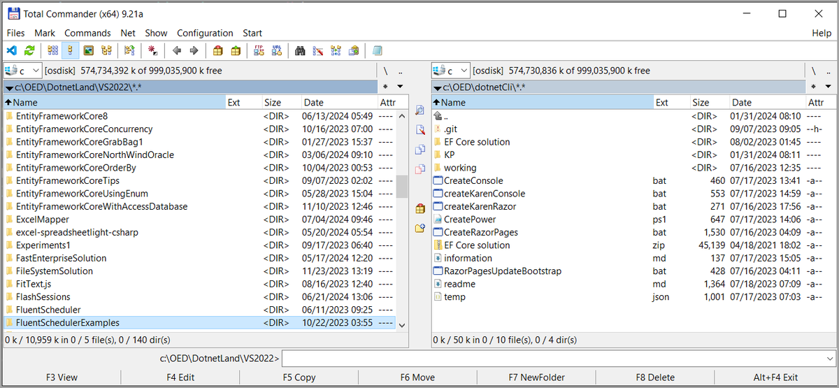Open the Mark menu
This screenshot has height=388, width=839.
[x=45, y=33]
